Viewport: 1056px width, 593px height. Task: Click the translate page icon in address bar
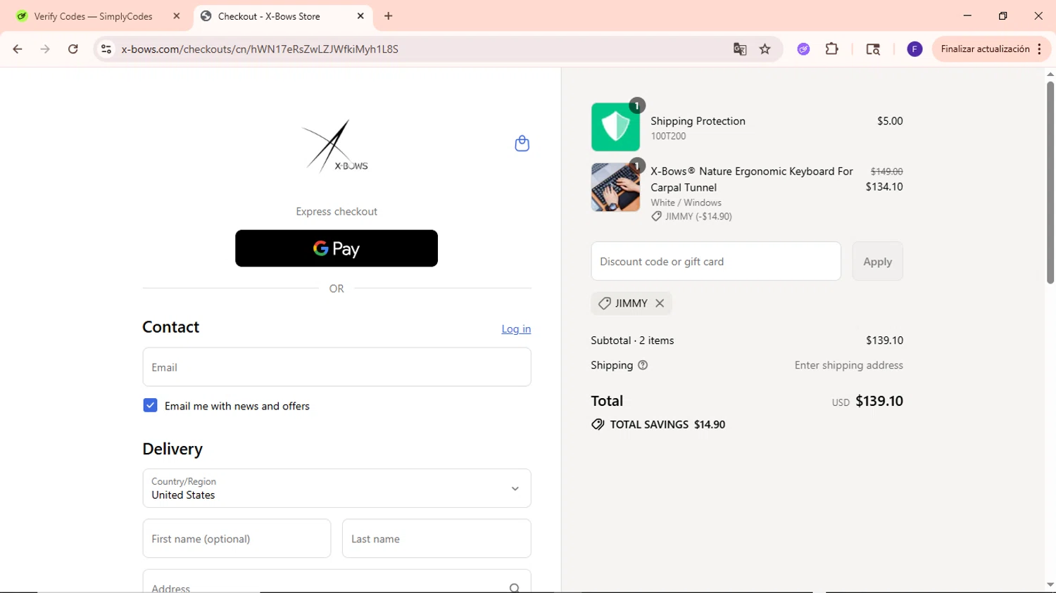coord(740,49)
